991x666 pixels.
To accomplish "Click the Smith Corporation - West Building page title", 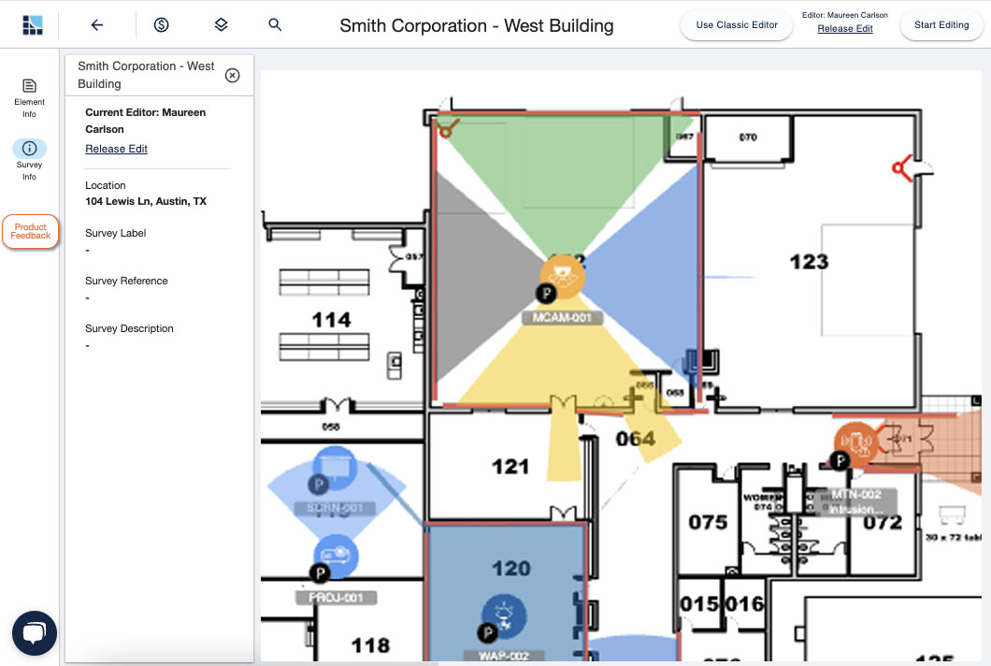I will [x=477, y=26].
